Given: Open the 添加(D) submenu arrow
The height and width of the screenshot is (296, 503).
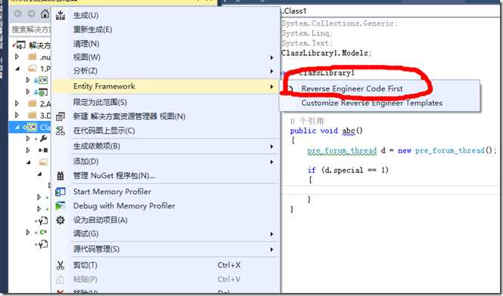Looking at the screenshot, I should click(272, 162).
